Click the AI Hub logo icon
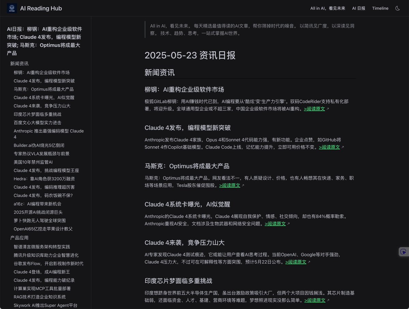 (x=11, y=8)
